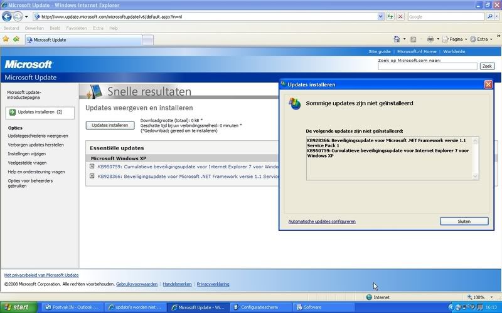This screenshot has height=313, width=502.
Task: Open Veelgestelde vragen
Action: pos(27,163)
